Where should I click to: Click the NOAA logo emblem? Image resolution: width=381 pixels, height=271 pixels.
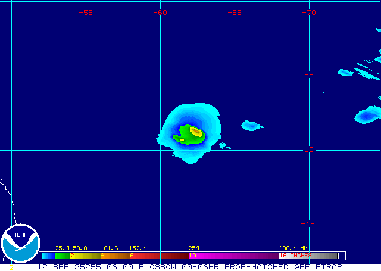click(20, 244)
